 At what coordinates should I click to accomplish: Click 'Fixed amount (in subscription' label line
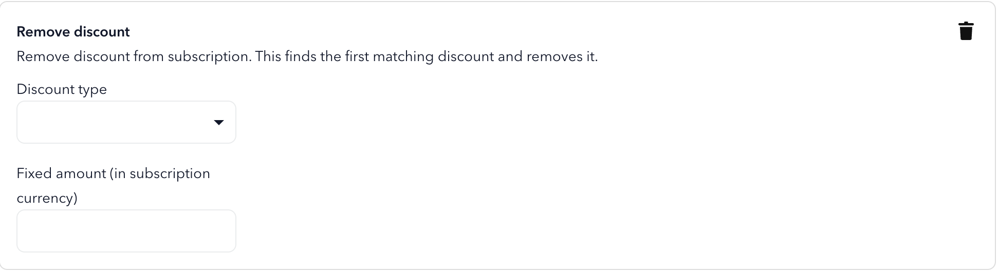coord(113,173)
